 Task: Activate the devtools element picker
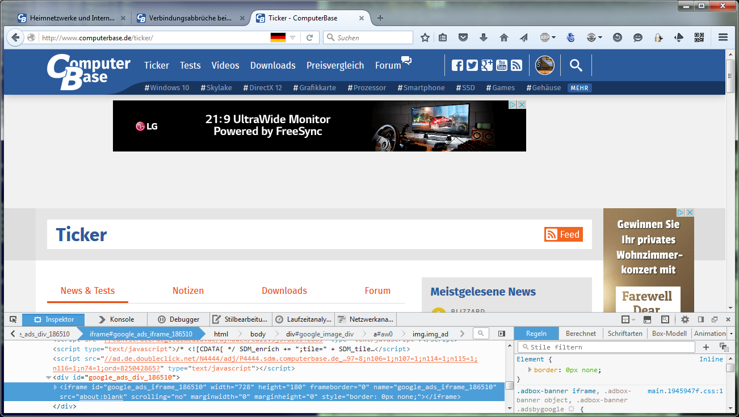[x=13, y=319]
